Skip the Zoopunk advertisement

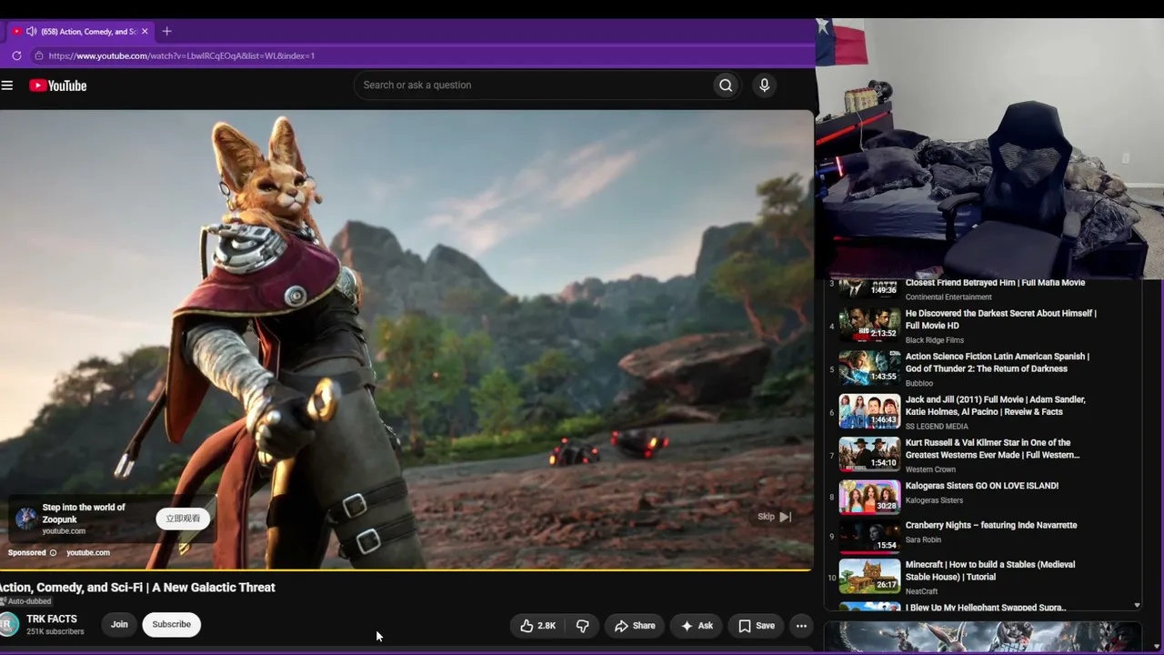tap(775, 517)
